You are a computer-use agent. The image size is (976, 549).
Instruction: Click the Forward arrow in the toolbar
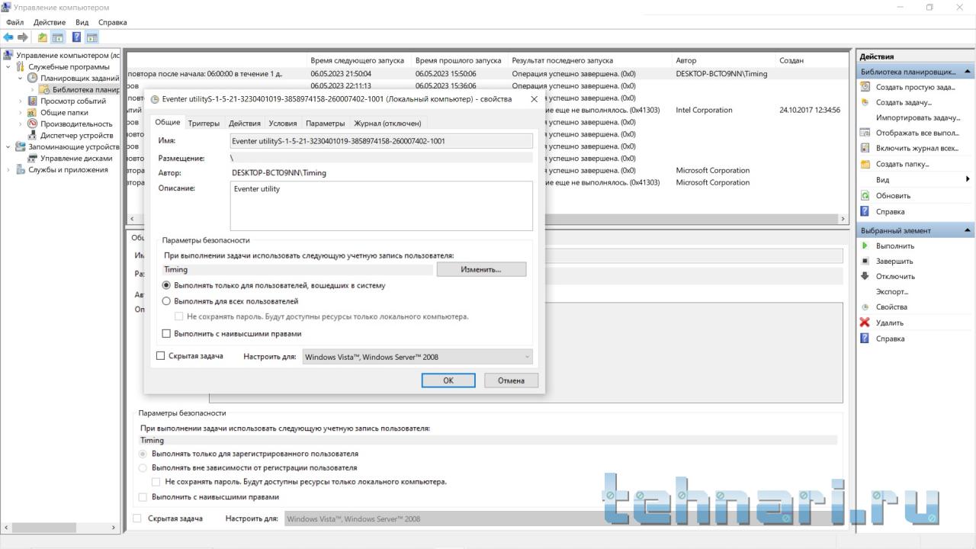point(23,37)
